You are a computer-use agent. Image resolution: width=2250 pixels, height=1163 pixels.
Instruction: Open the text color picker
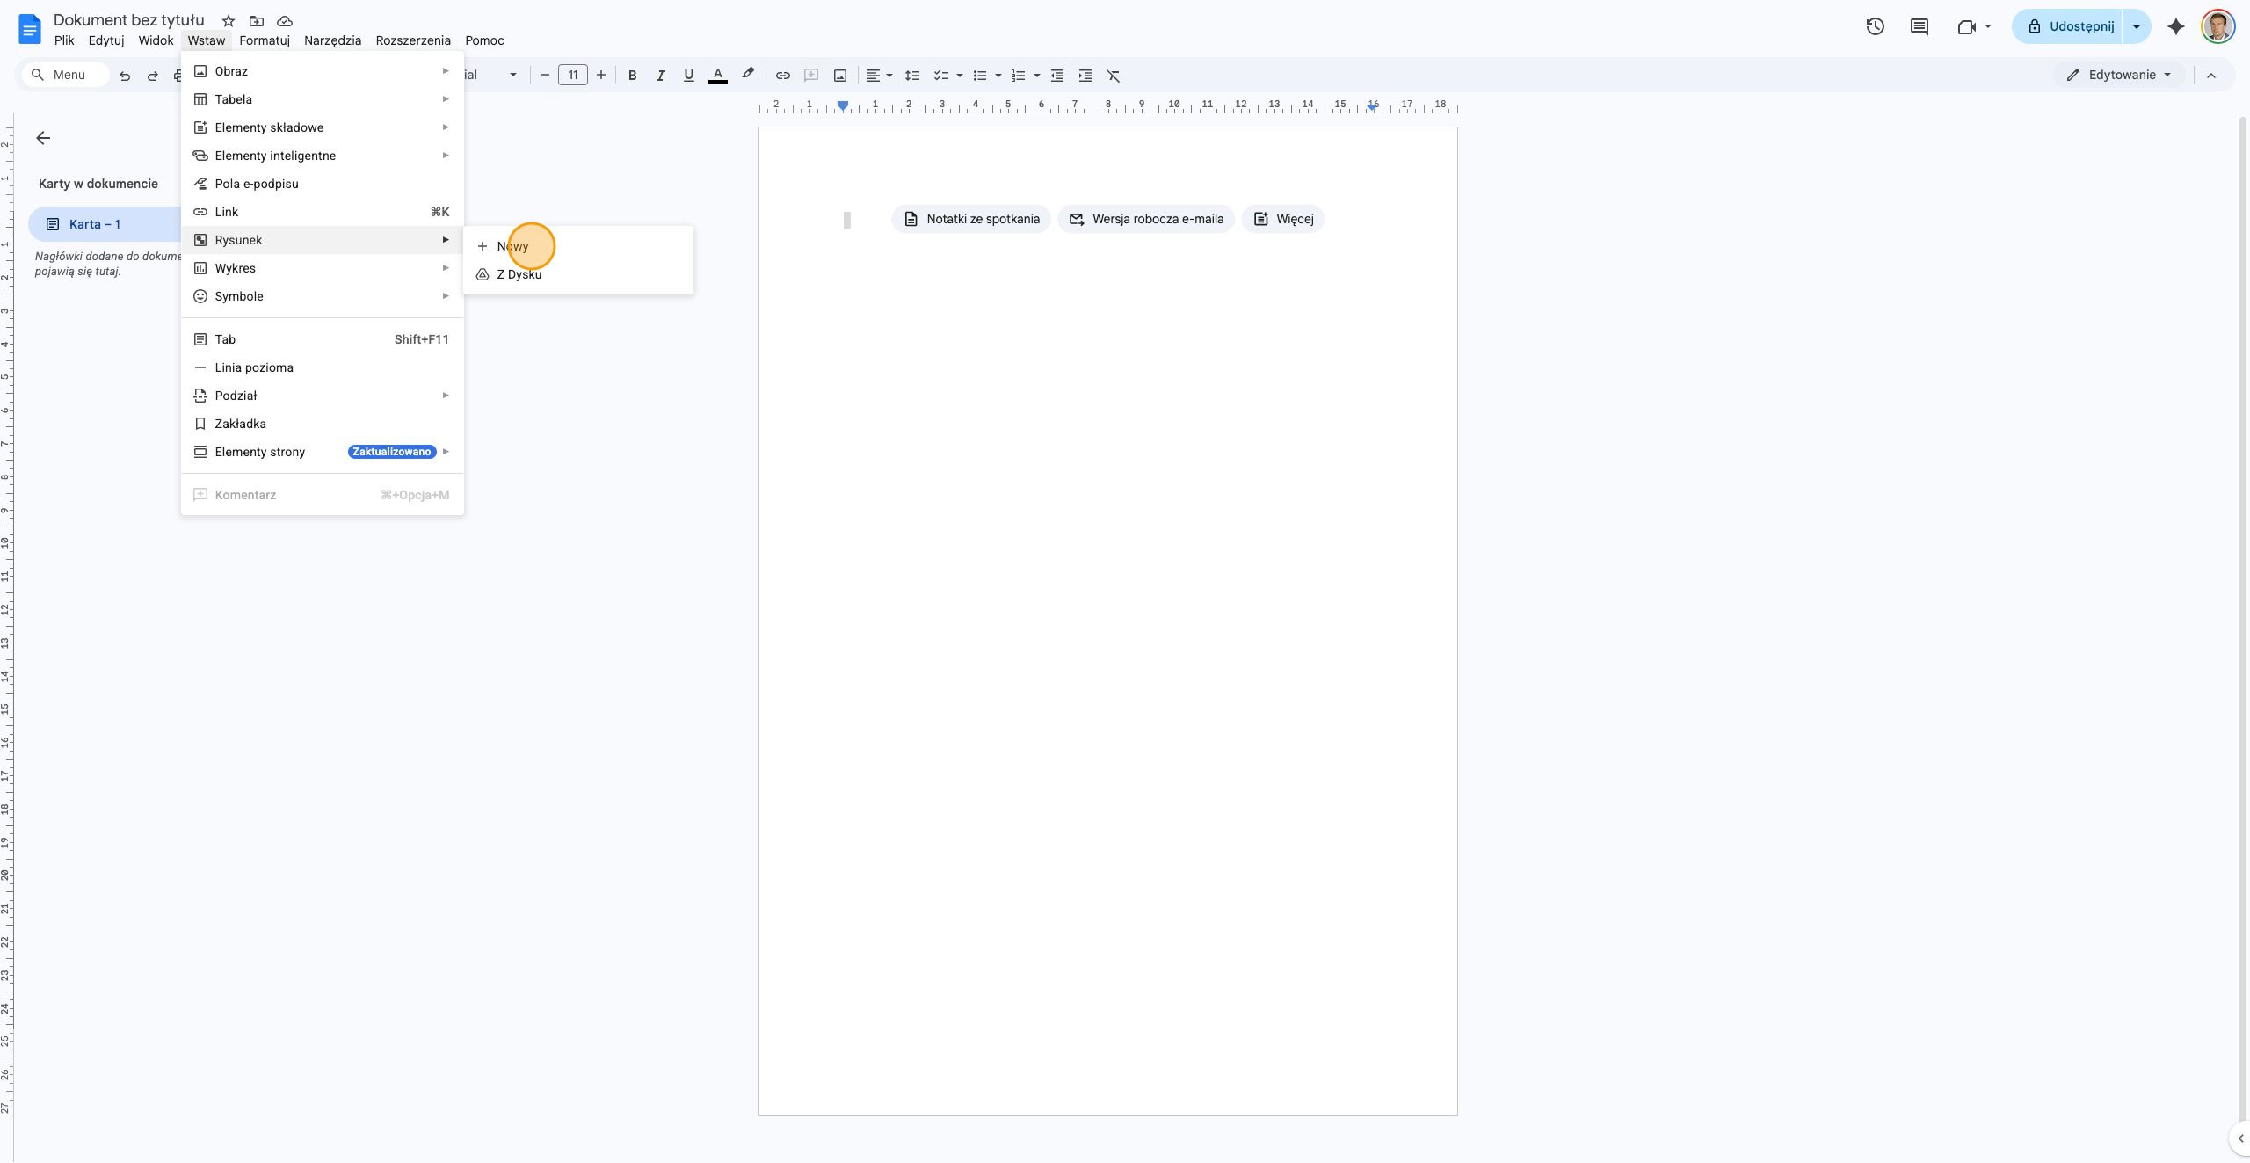pyautogui.click(x=718, y=76)
